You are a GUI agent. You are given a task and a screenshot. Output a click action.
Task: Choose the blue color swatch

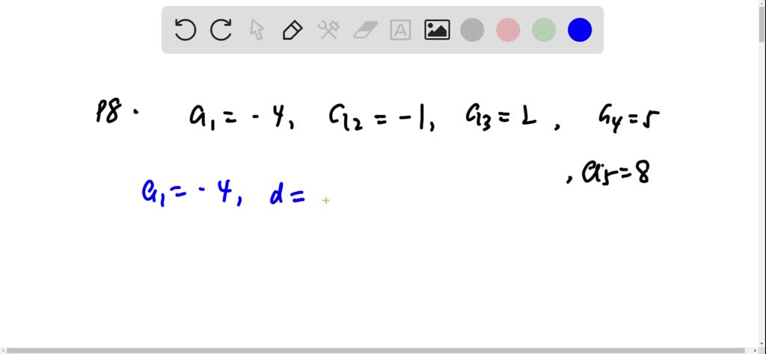[580, 30]
